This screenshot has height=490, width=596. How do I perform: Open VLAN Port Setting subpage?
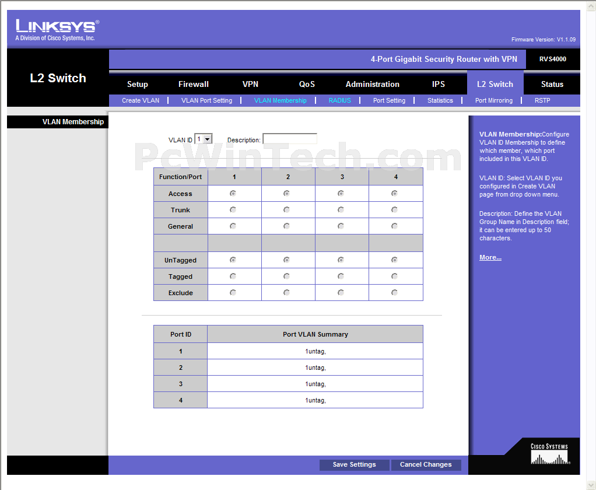pos(207,101)
